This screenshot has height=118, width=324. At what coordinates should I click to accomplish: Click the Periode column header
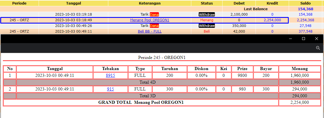[x=19, y=3]
